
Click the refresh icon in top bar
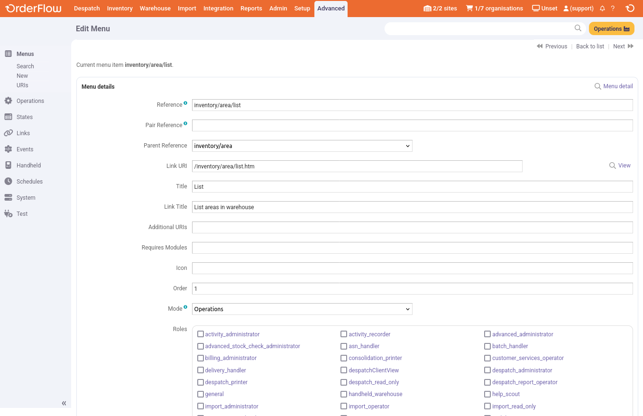630,9
